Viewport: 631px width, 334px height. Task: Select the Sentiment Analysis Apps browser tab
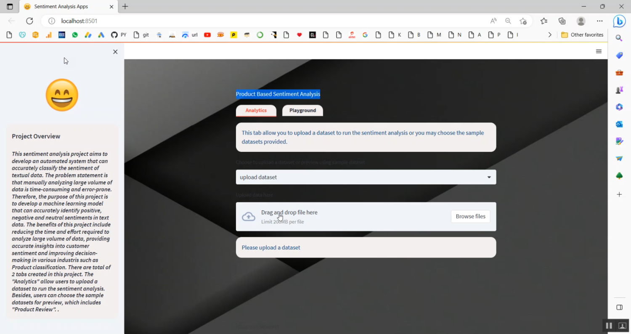tap(69, 7)
